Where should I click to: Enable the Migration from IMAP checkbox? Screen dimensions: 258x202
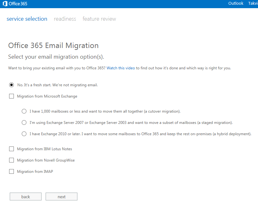click(11, 172)
